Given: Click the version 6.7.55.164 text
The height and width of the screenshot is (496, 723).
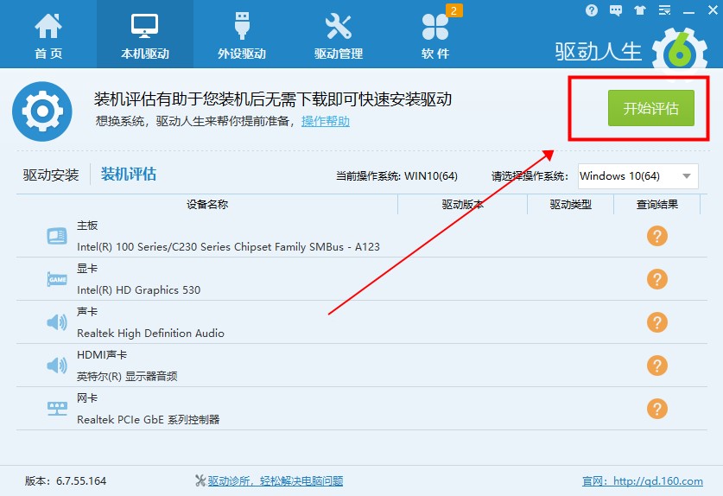Looking at the screenshot, I should [x=66, y=481].
